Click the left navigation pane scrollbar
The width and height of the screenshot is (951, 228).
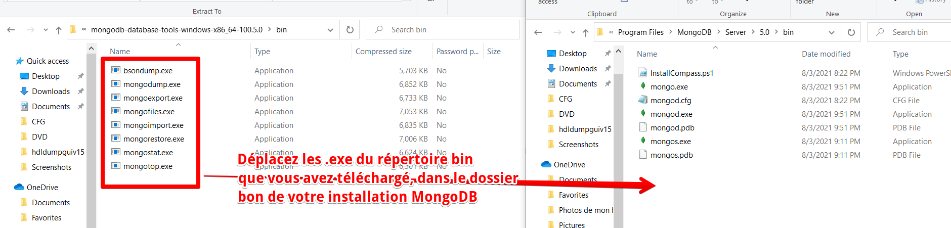point(91,136)
